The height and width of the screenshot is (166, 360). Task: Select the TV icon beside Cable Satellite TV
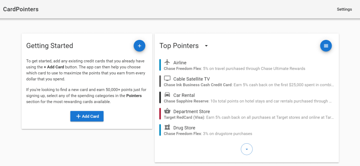pos(167,79)
